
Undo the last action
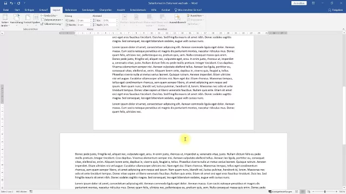tap(11, 3)
